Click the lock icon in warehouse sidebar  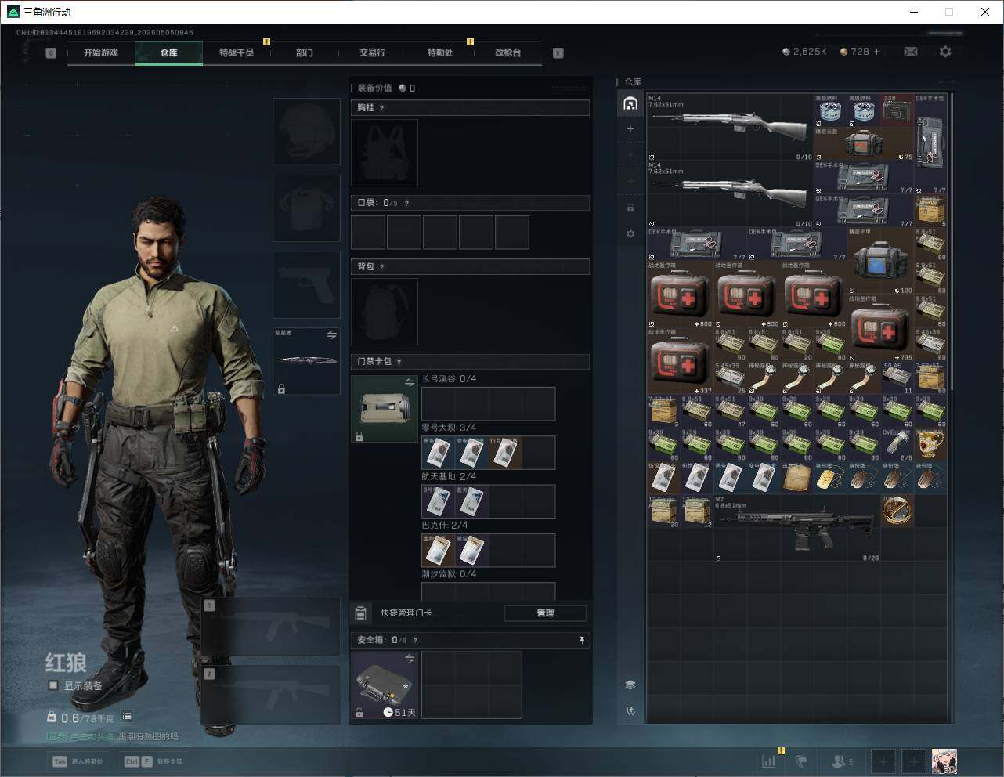point(630,208)
